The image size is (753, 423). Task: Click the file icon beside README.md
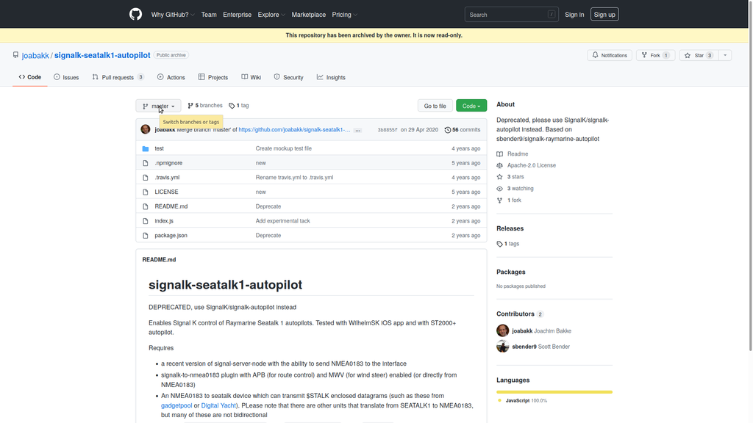[x=146, y=206]
